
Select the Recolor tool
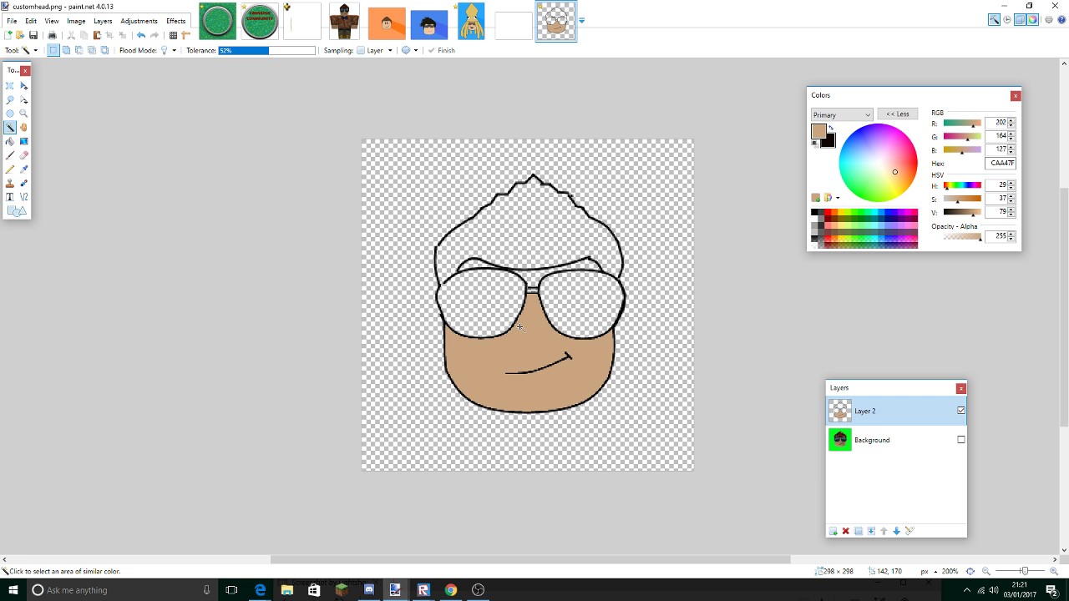pos(23,183)
